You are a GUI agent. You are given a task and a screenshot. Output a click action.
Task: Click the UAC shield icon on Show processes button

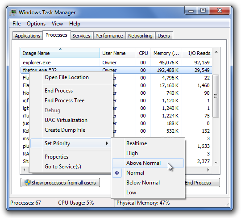point(28,183)
